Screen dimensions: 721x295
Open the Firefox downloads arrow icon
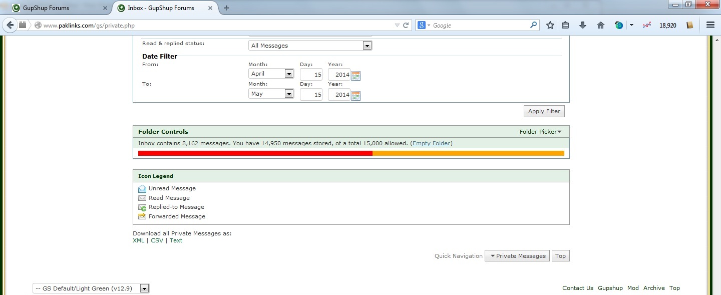tap(583, 25)
